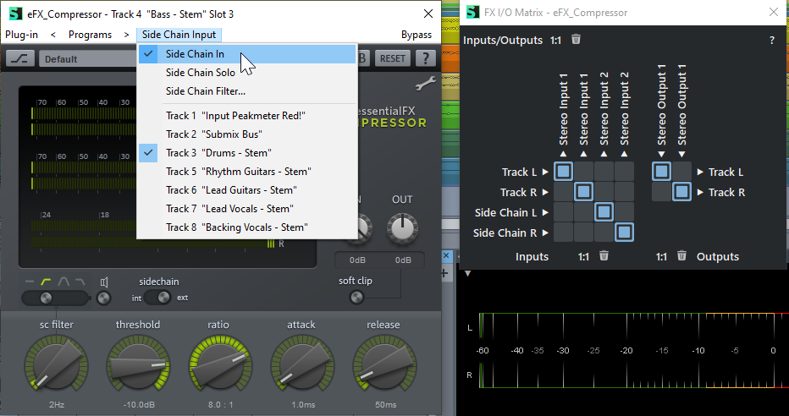Open compressor help with the ? button
The image size is (789, 416).
pos(425,58)
